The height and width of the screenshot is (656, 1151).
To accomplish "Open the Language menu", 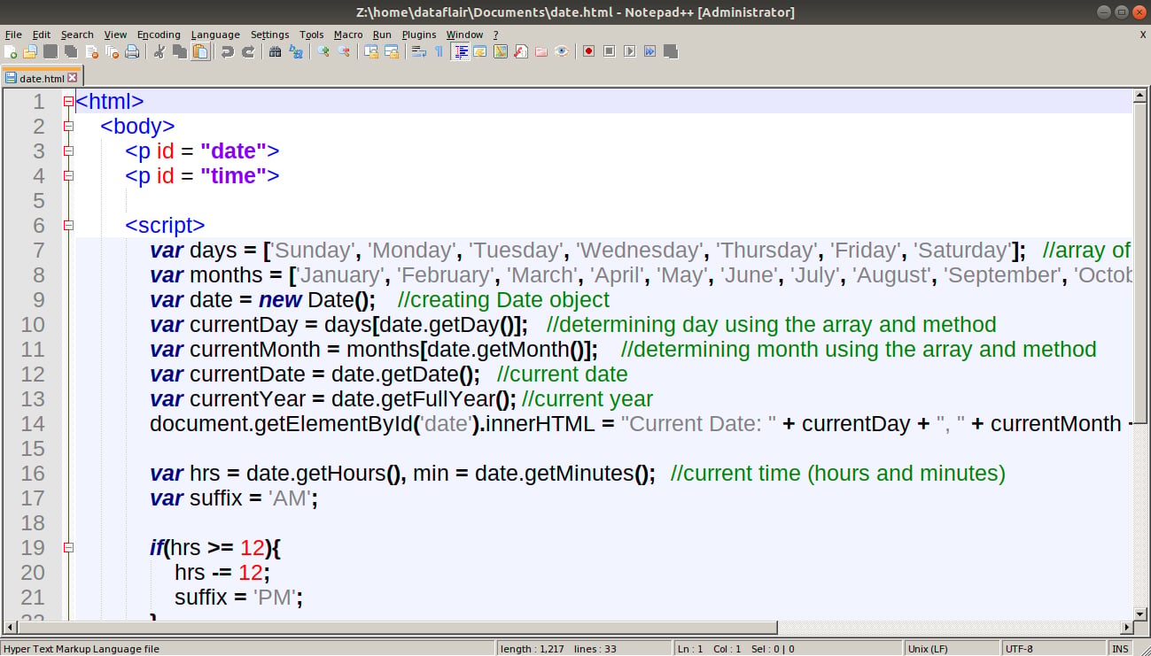I will [215, 35].
